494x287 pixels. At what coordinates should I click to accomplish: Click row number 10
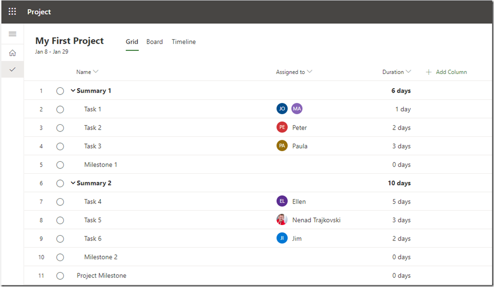click(41, 257)
